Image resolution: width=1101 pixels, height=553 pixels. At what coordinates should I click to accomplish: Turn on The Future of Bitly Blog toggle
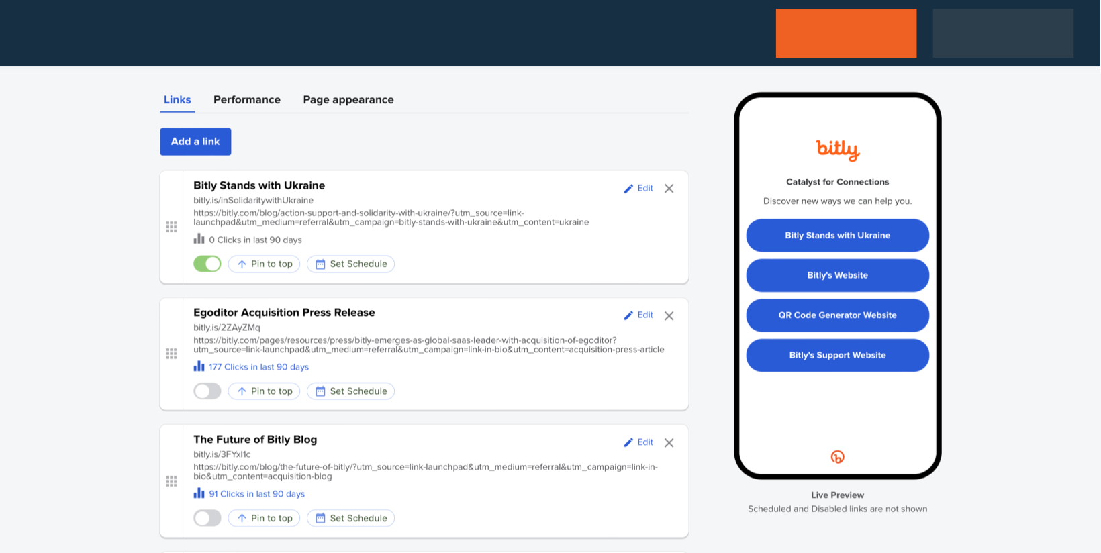pyautogui.click(x=207, y=518)
